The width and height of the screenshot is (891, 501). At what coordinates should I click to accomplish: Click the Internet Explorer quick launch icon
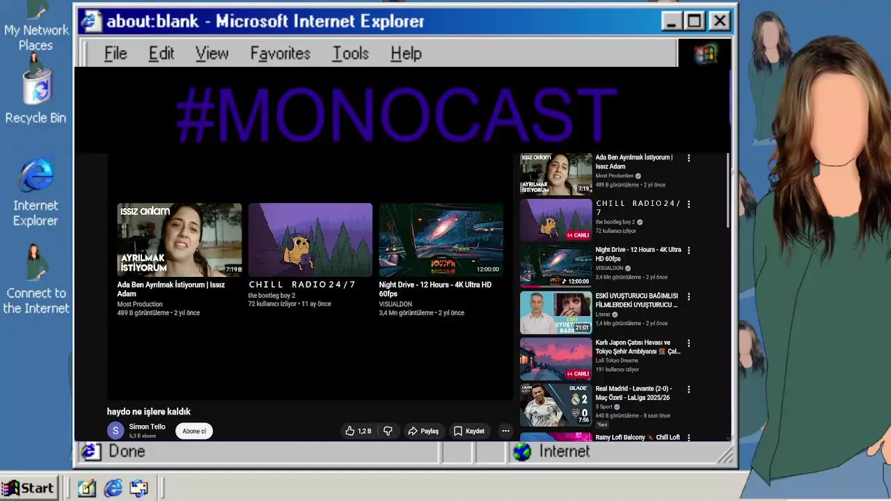[113, 488]
